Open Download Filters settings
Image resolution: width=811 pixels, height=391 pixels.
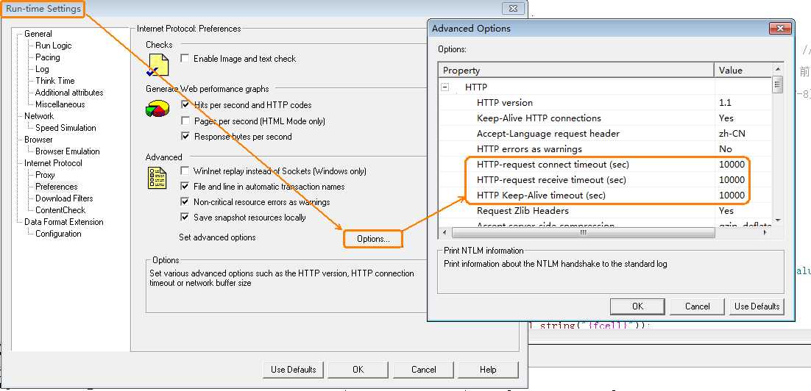click(x=64, y=198)
